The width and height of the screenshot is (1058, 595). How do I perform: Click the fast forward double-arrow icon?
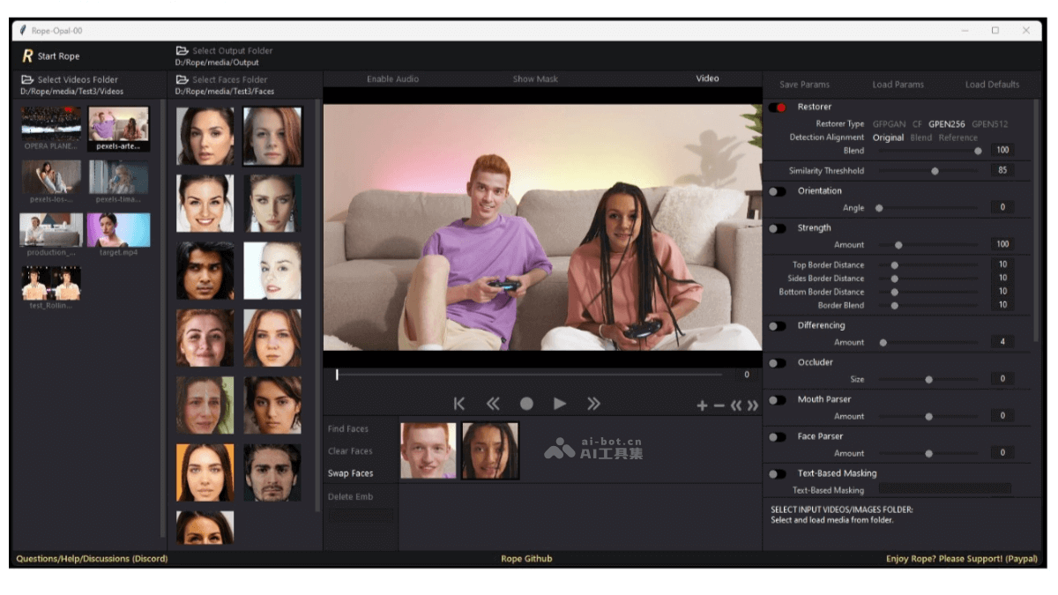(593, 404)
